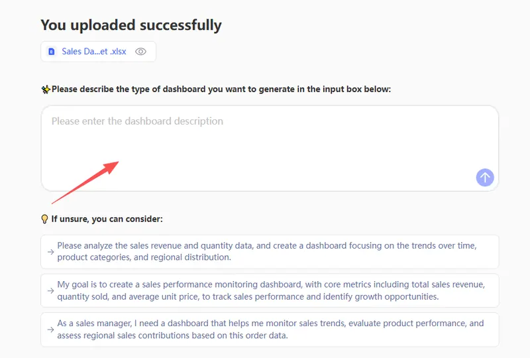Submit description with the up-arrow send button
The image size is (530, 358).
(485, 177)
